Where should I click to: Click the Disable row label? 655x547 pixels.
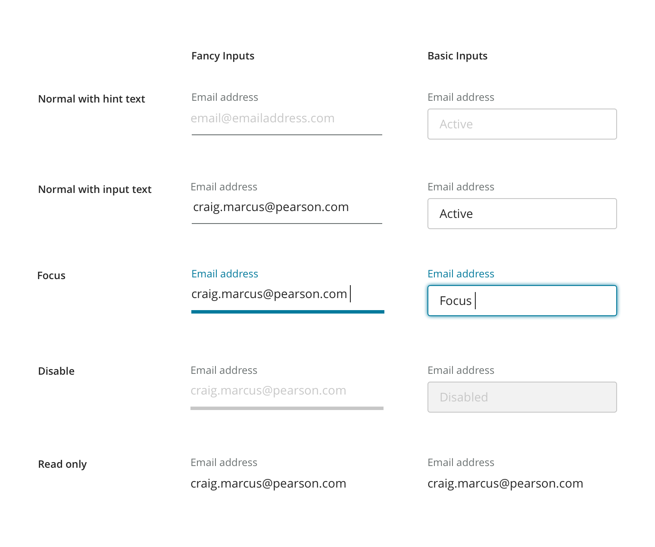pos(56,371)
